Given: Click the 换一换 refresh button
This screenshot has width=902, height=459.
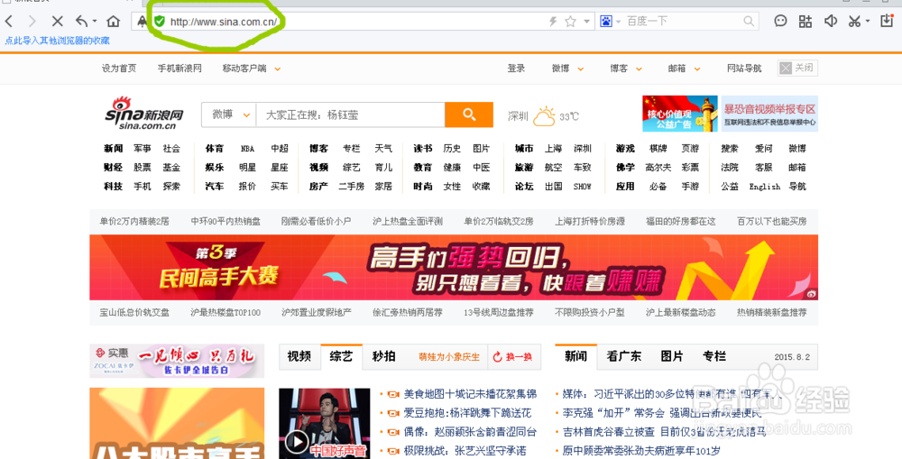Looking at the screenshot, I should [513, 357].
